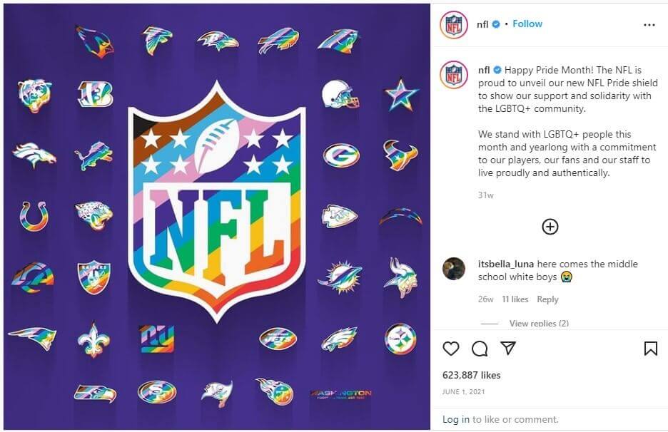Reply to itsbella_luna's comment
Image resolution: width=668 pixels, height=432 pixels.
pos(547,299)
